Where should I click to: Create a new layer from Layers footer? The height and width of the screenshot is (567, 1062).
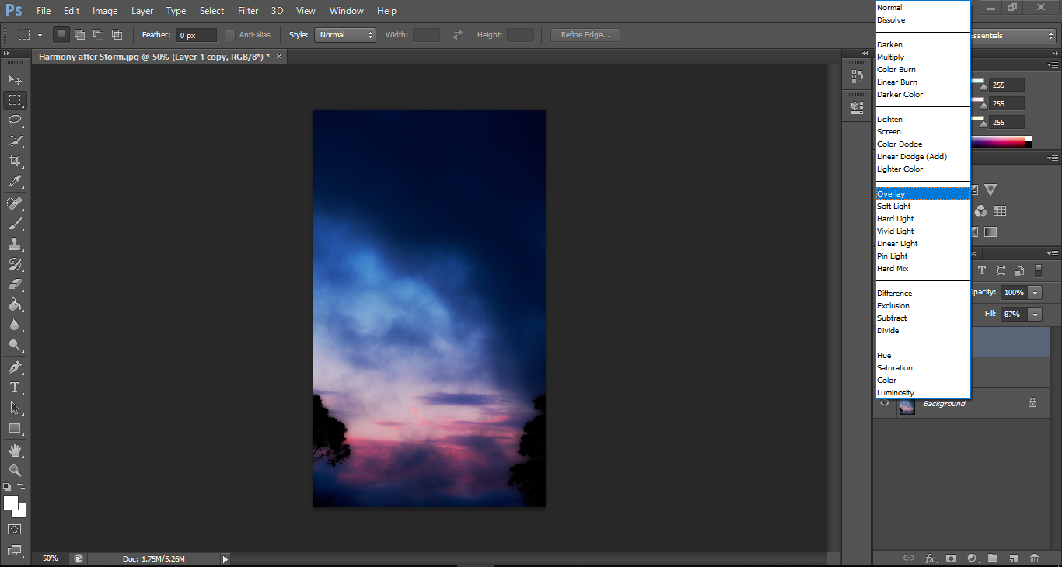coord(1013,558)
